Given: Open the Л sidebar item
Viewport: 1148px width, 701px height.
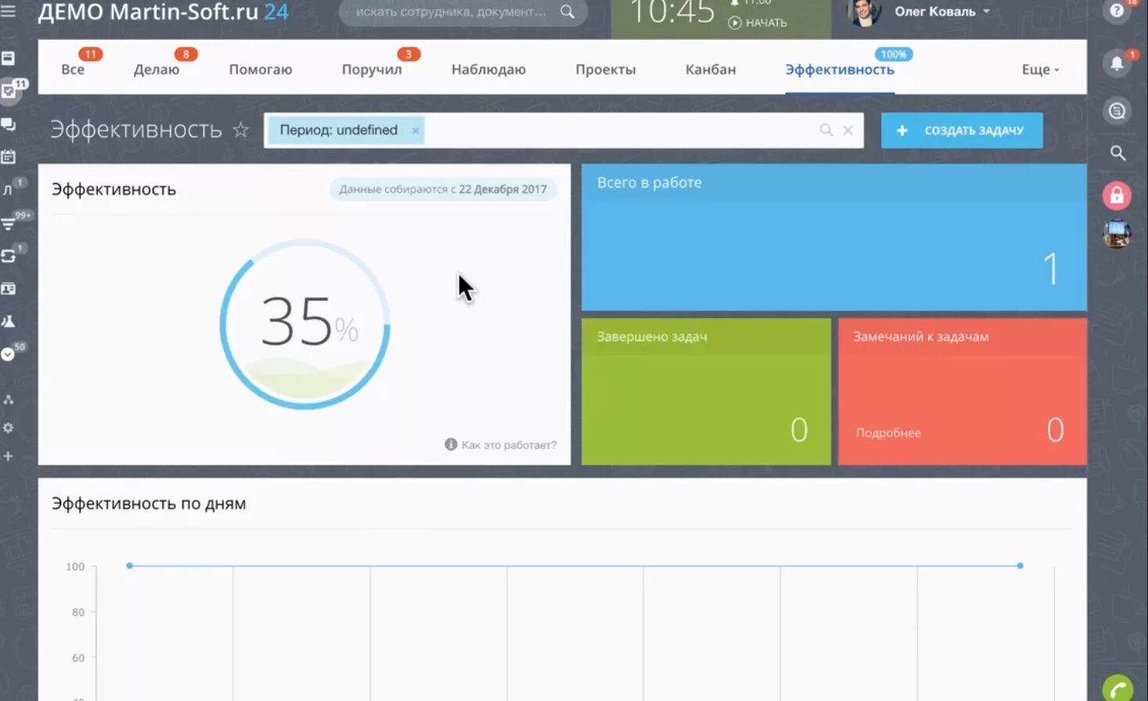Looking at the screenshot, I should point(8,189).
